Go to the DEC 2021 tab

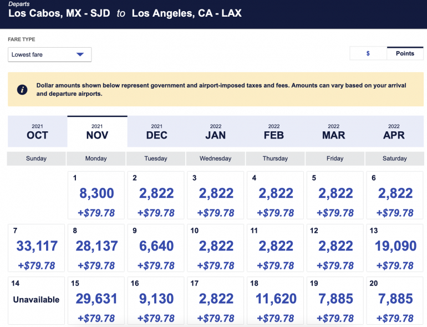click(157, 132)
